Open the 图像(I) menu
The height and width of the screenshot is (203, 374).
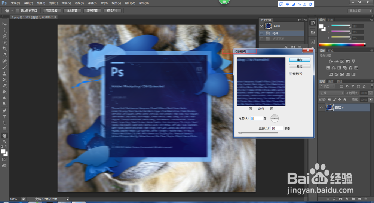pos(41,3)
